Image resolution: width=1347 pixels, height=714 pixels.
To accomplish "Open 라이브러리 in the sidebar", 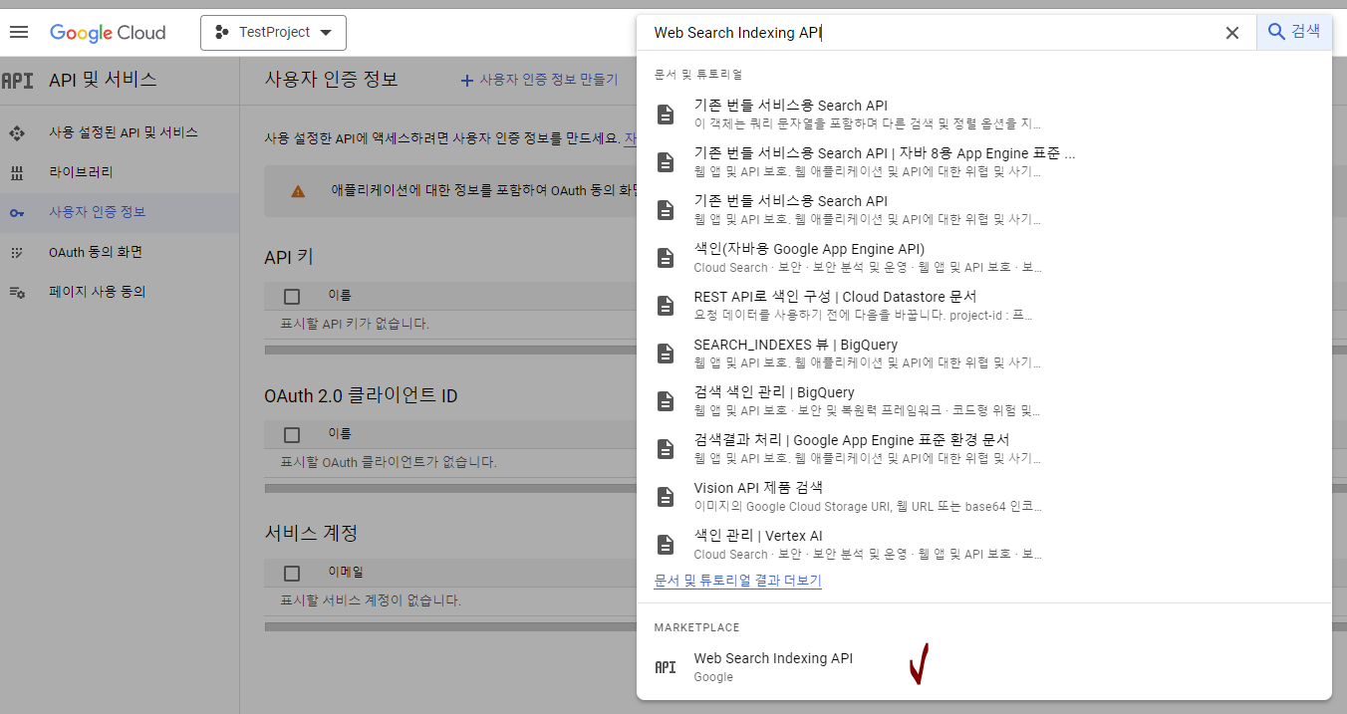I will (81, 172).
